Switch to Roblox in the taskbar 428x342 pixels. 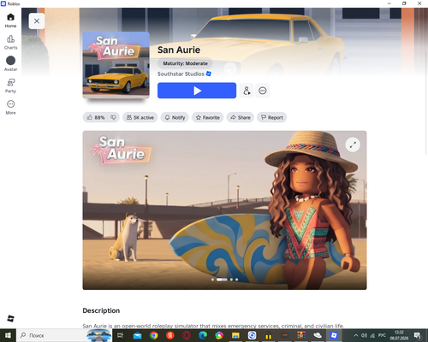(334, 335)
